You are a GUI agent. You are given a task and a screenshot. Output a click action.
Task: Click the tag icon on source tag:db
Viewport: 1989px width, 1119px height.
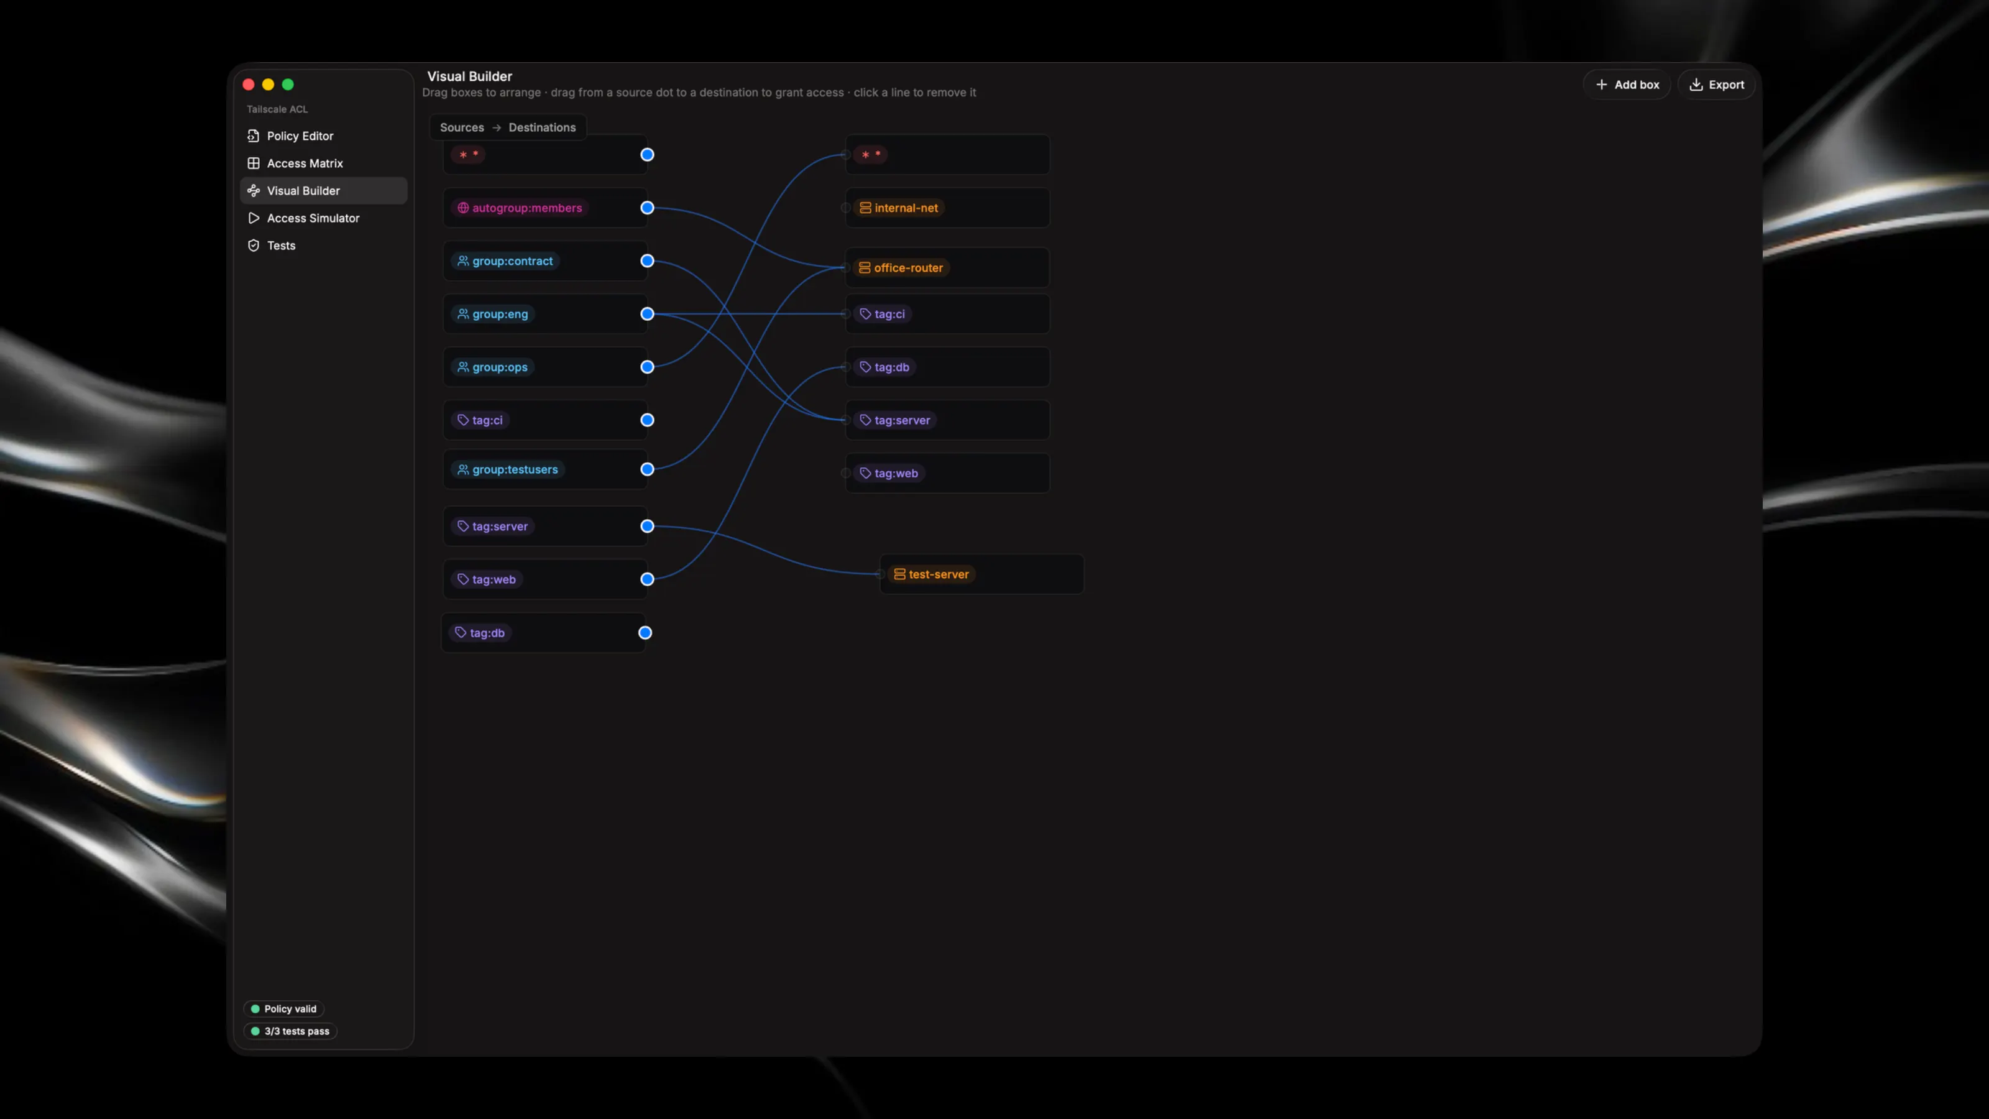coord(461,632)
